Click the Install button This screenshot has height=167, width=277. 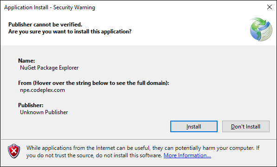coord(194,126)
